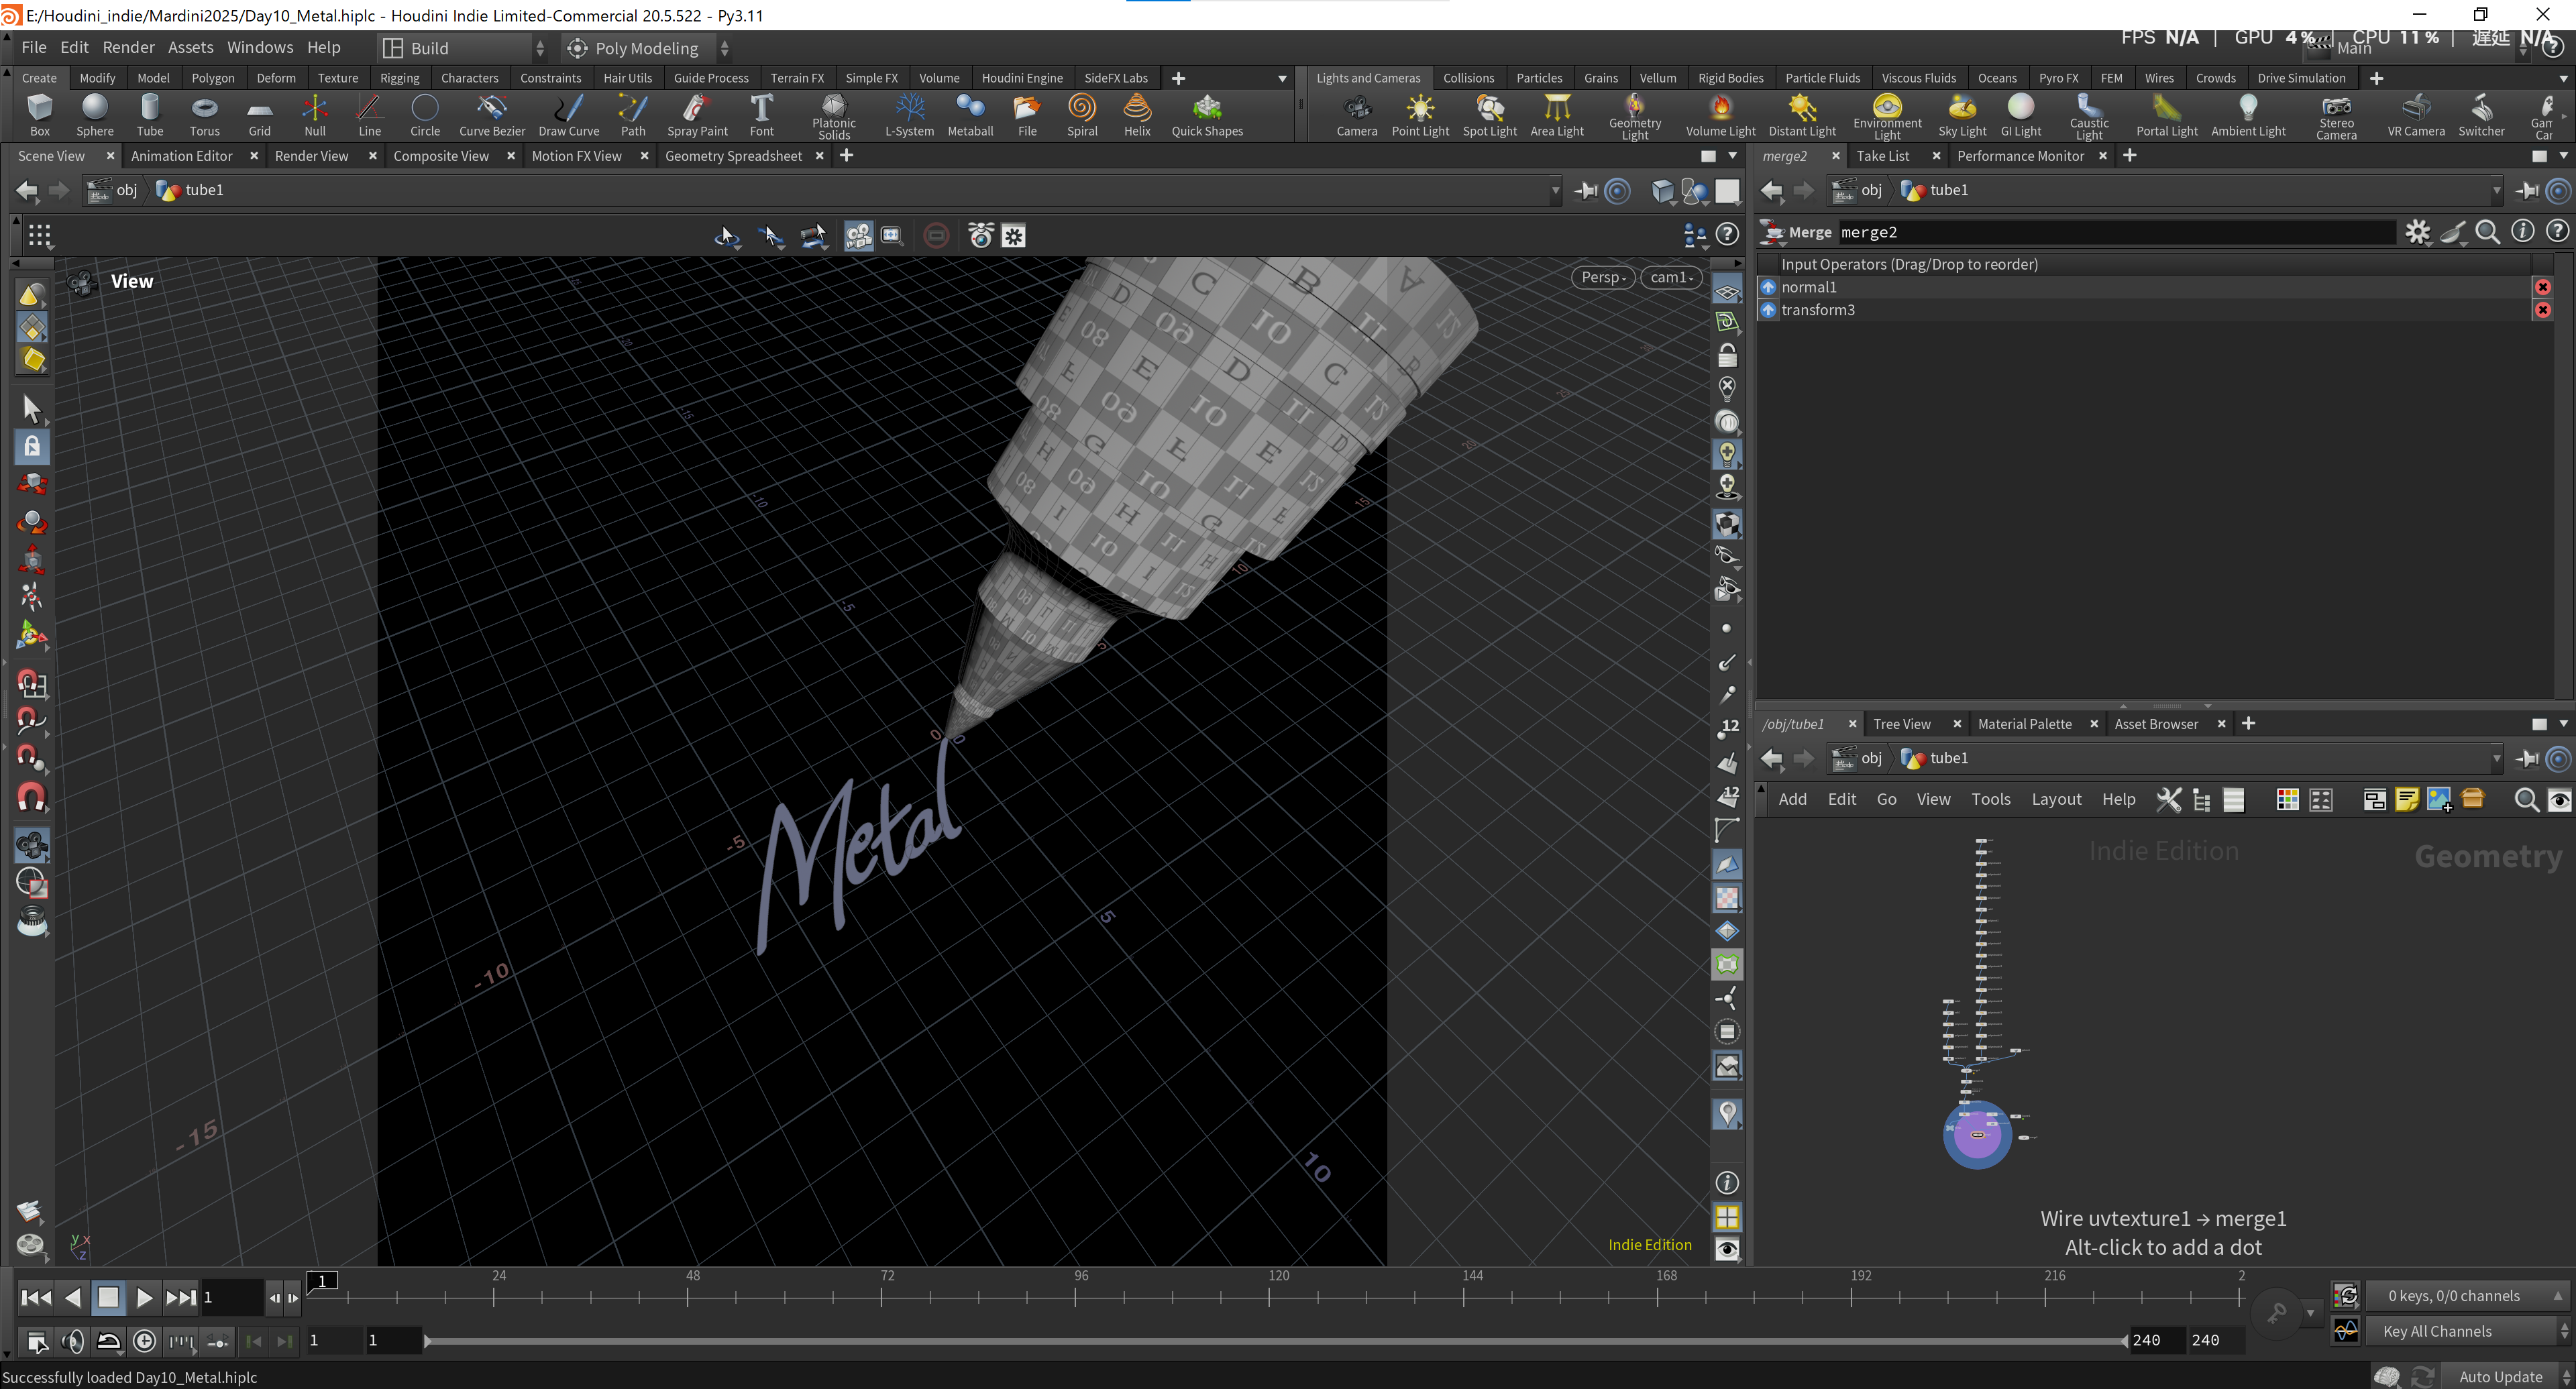Open Merge node info button

pyautogui.click(x=2523, y=232)
